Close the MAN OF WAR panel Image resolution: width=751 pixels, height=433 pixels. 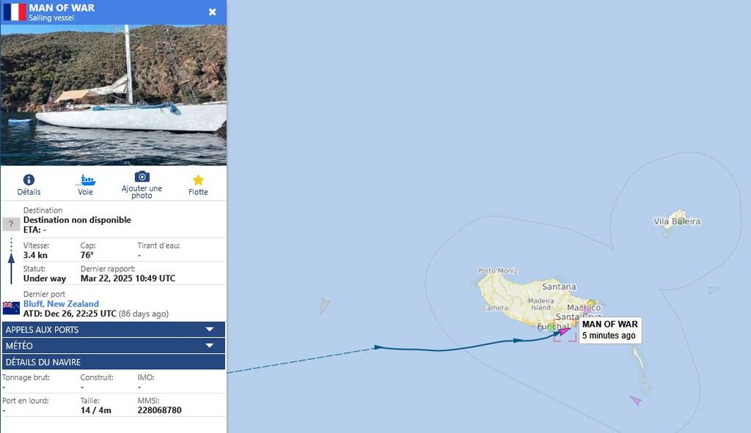coord(212,12)
